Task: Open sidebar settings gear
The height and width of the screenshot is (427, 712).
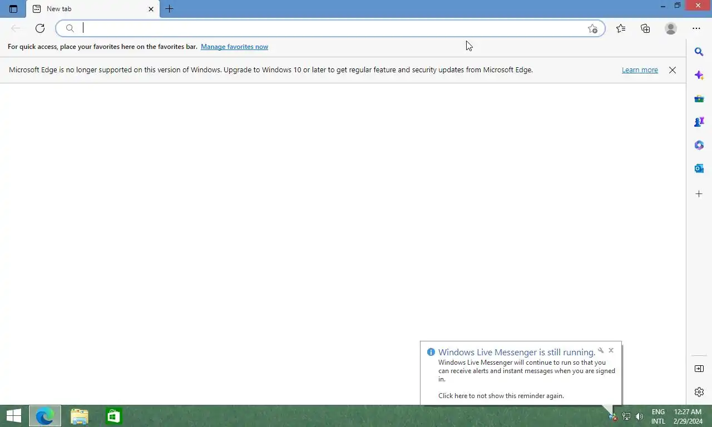Action: tap(699, 392)
